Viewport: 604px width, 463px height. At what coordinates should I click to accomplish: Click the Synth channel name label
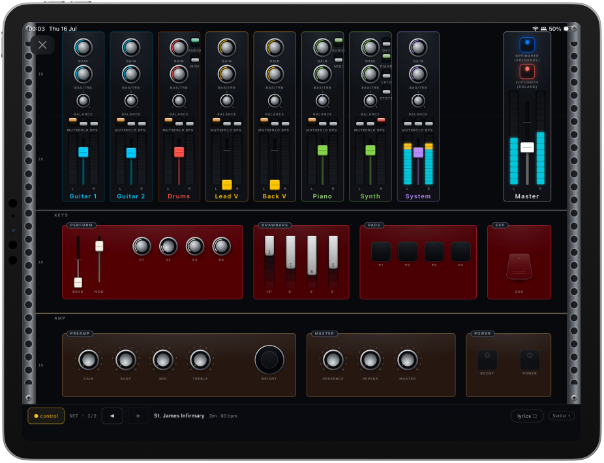pos(370,196)
